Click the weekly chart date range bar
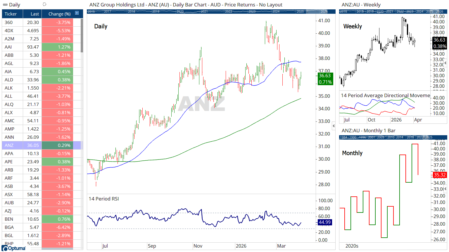 pos(393,11)
